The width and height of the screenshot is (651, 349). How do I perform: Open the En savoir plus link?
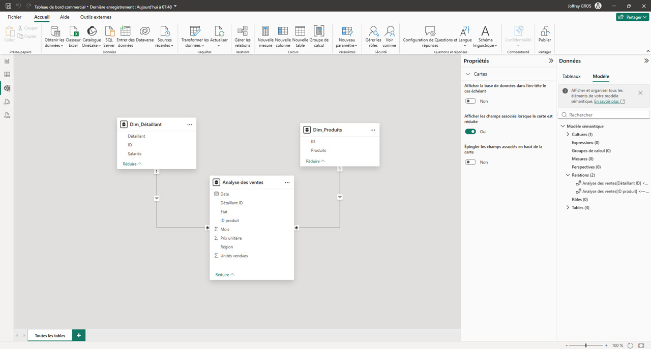point(606,102)
